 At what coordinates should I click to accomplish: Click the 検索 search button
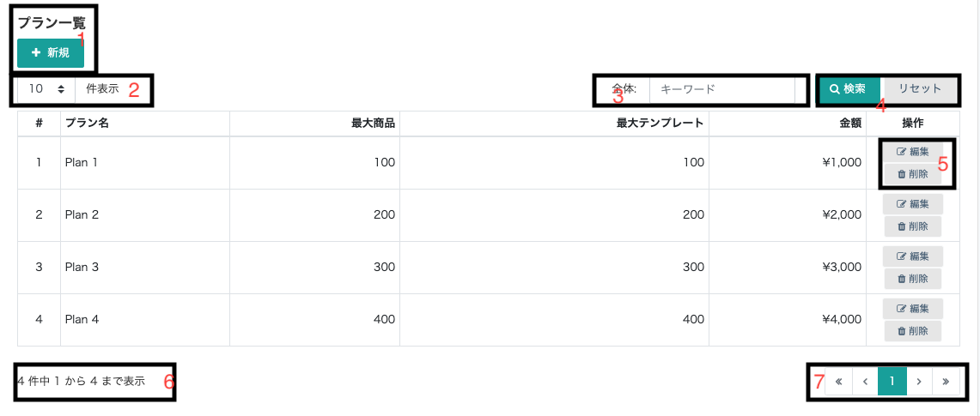click(x=848, y=89)
